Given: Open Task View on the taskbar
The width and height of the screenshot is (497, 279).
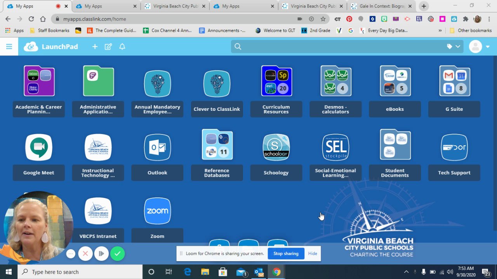Looking at the screenshot, I should (x=169, y=272).
